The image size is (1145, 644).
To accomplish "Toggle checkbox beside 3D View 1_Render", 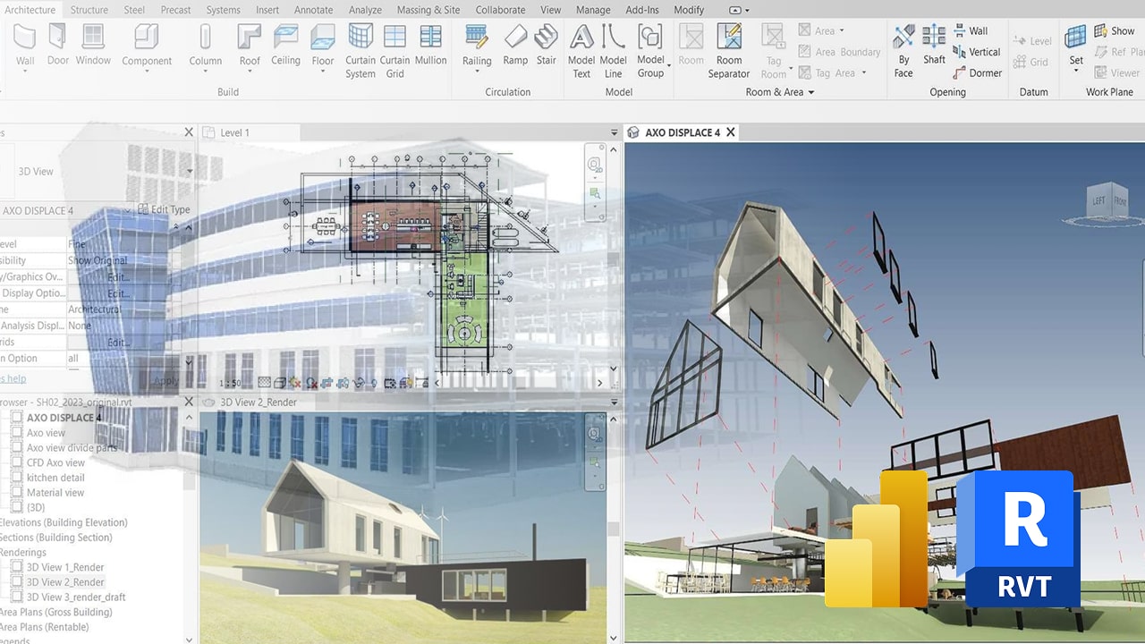I will [x=17, y=567].
